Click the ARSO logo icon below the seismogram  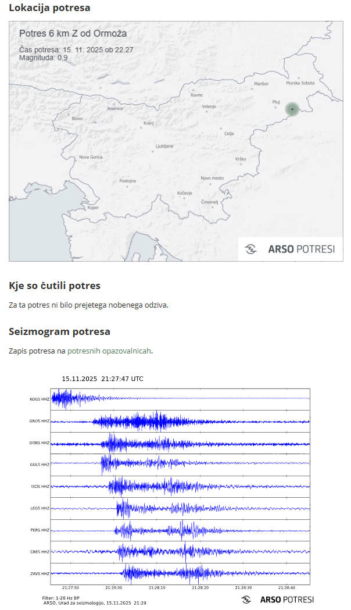click(x=246, y=600)
